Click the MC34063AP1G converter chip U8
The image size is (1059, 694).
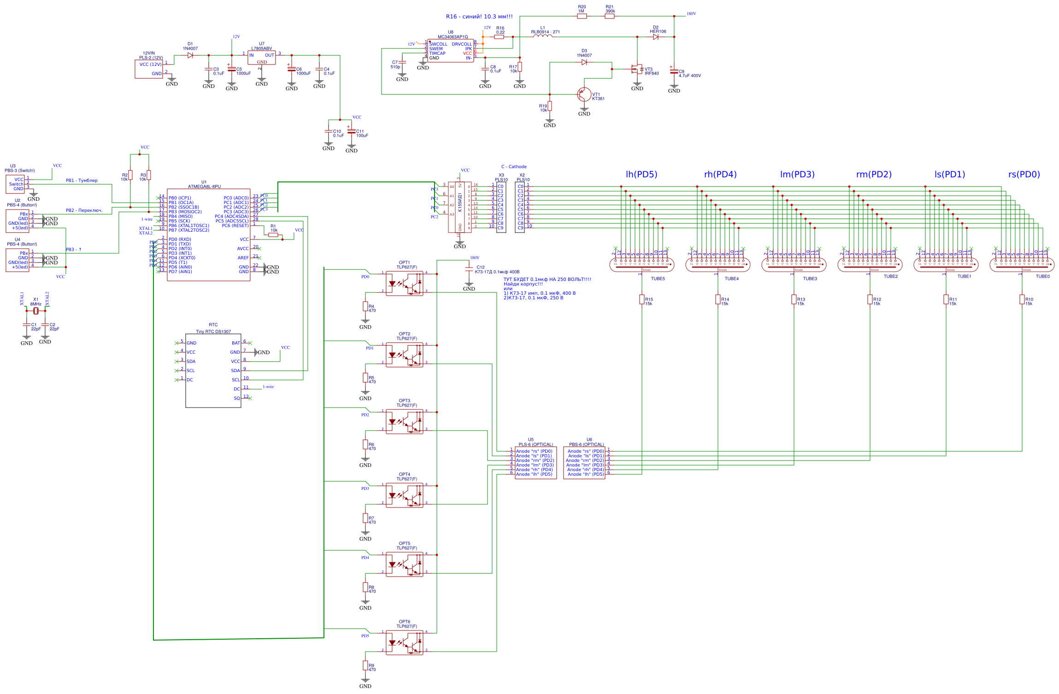point(450,51)
